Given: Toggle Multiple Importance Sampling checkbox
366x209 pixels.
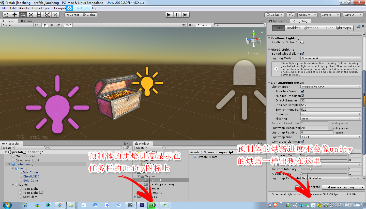Looking at the screenshot, I should tap(302, 96).
